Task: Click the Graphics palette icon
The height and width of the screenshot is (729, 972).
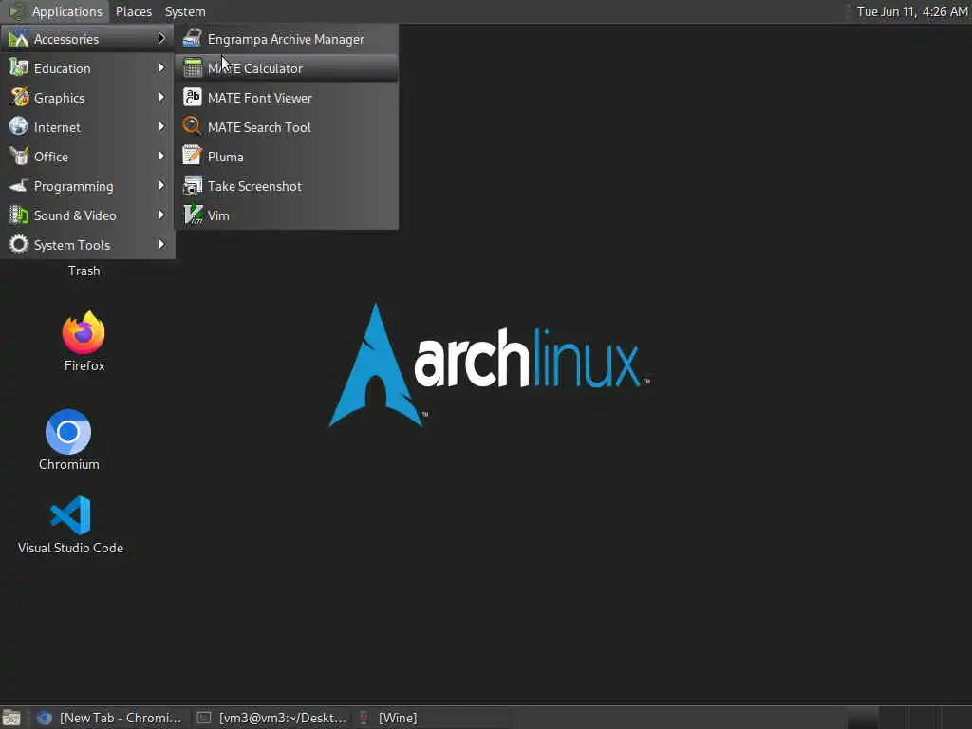Action: click(x=19, y=98)
